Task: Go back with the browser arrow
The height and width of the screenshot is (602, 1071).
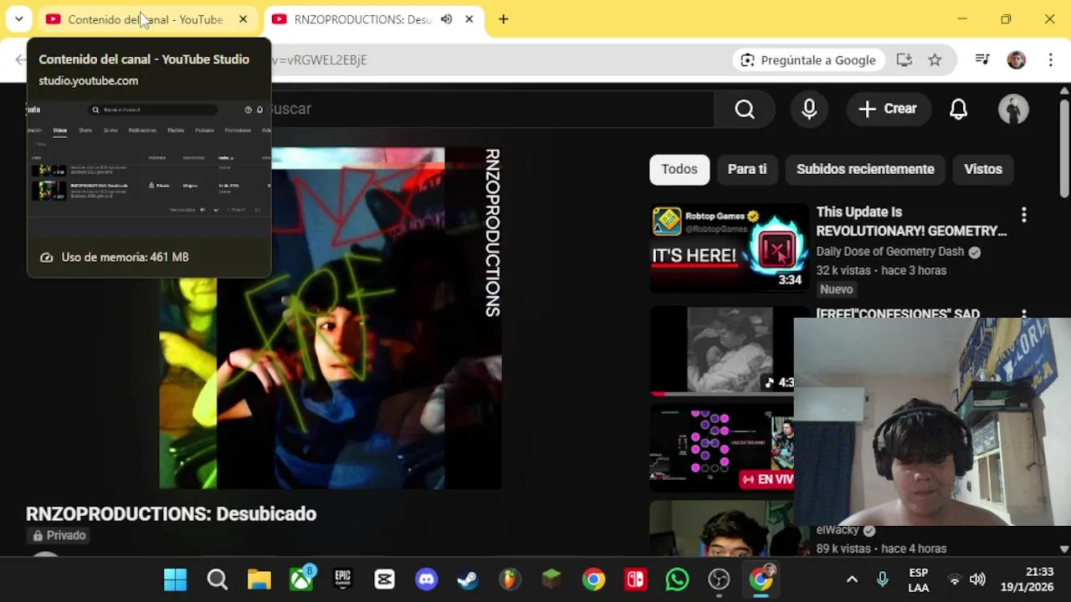Action: tap(20, 59)
